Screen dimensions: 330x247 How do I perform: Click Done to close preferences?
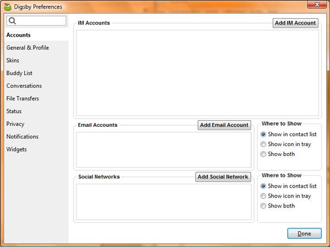tap(304, 233)
